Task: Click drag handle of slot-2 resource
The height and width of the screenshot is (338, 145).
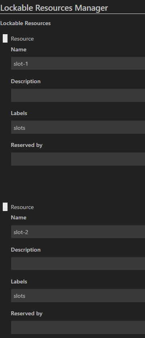Action: click(5, 207)
